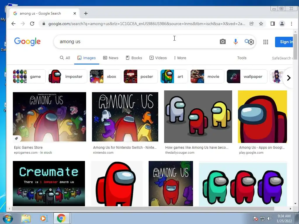Open the SafeSearch setting dropdown
The height and width of the screenshot is (224, 299).
[x=282, y=58]
